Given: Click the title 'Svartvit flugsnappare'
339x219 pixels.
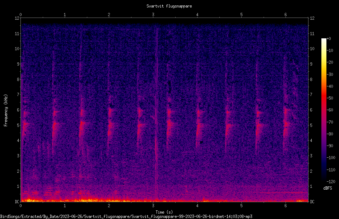Looking at the screenshot, I should pos(169,6).
